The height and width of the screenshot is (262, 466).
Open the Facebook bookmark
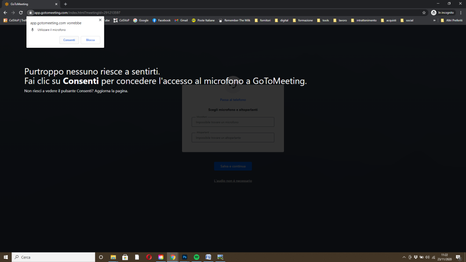coord(162,20)
